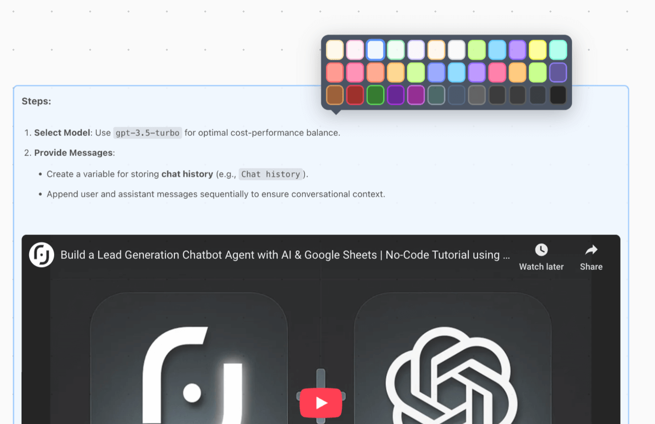Choose the black color swatch
This screenshot has width=655, height=424.
tap(558, 95)
